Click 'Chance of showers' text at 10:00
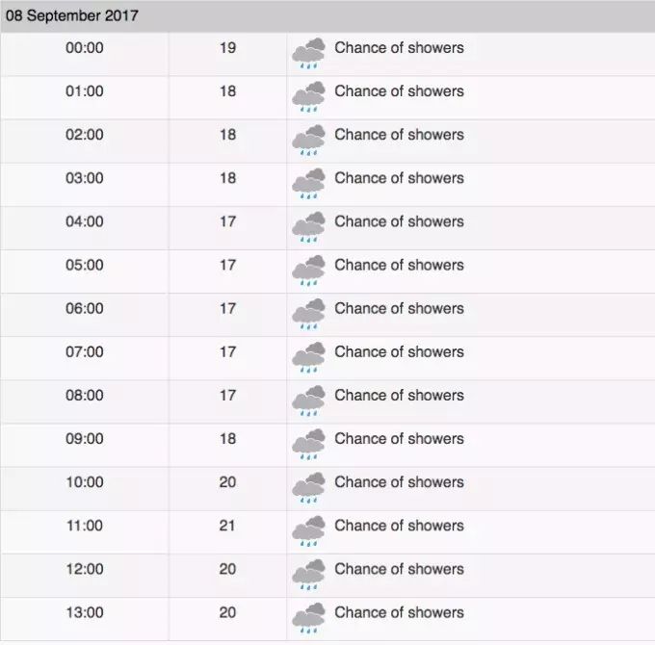Viewport: 655px width, 645px height. [399, 481]
